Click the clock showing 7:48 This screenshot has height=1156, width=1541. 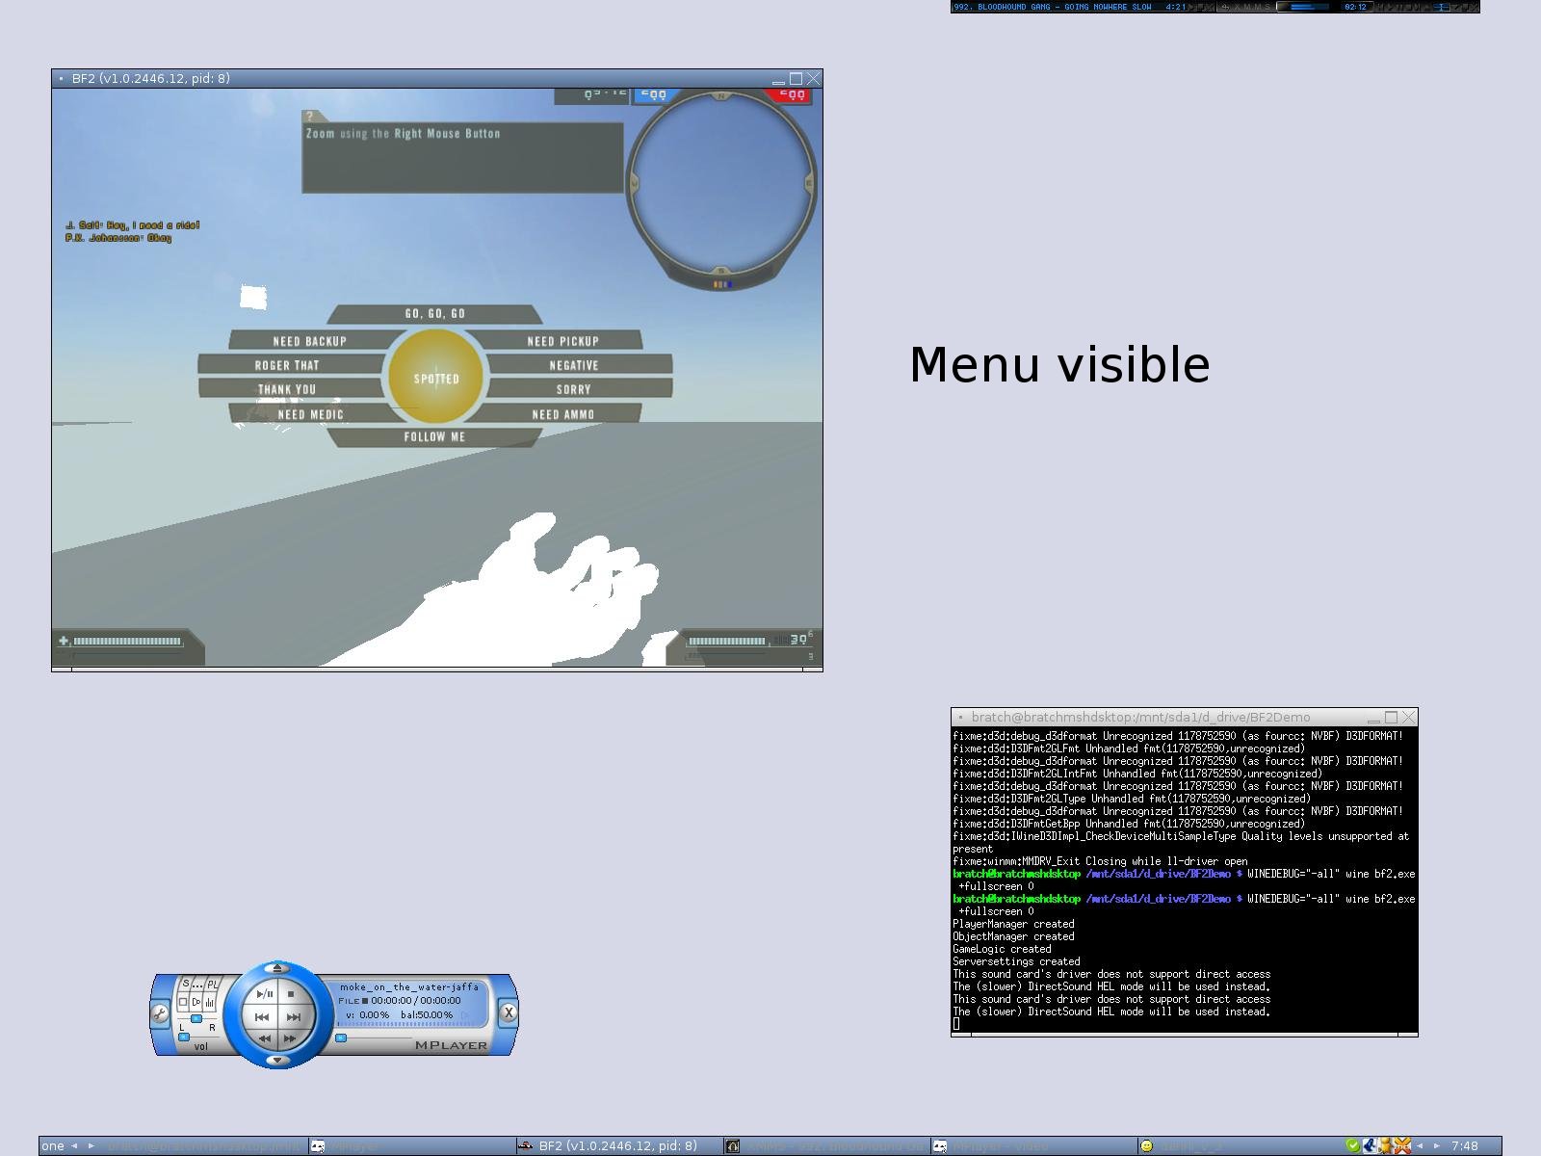pyautogui.click(x=1464, y=1145)
